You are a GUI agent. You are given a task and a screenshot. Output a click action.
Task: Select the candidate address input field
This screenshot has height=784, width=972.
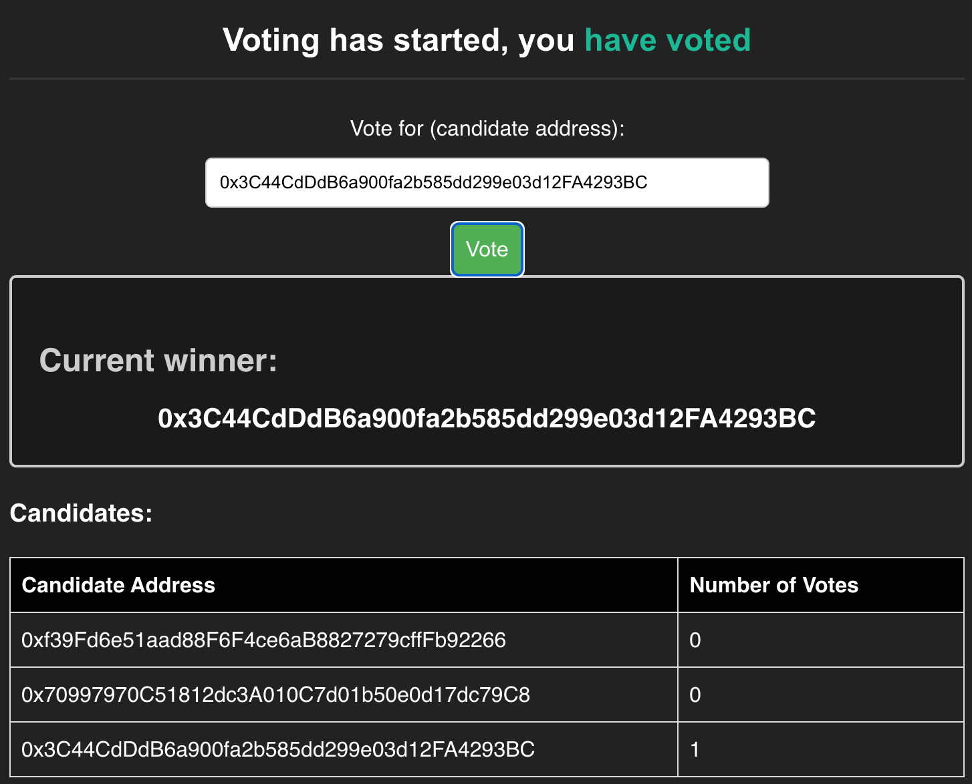(487, 182)
